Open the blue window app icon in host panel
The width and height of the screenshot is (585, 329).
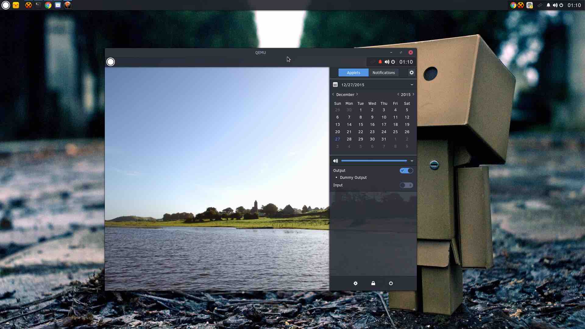[58, 5]
